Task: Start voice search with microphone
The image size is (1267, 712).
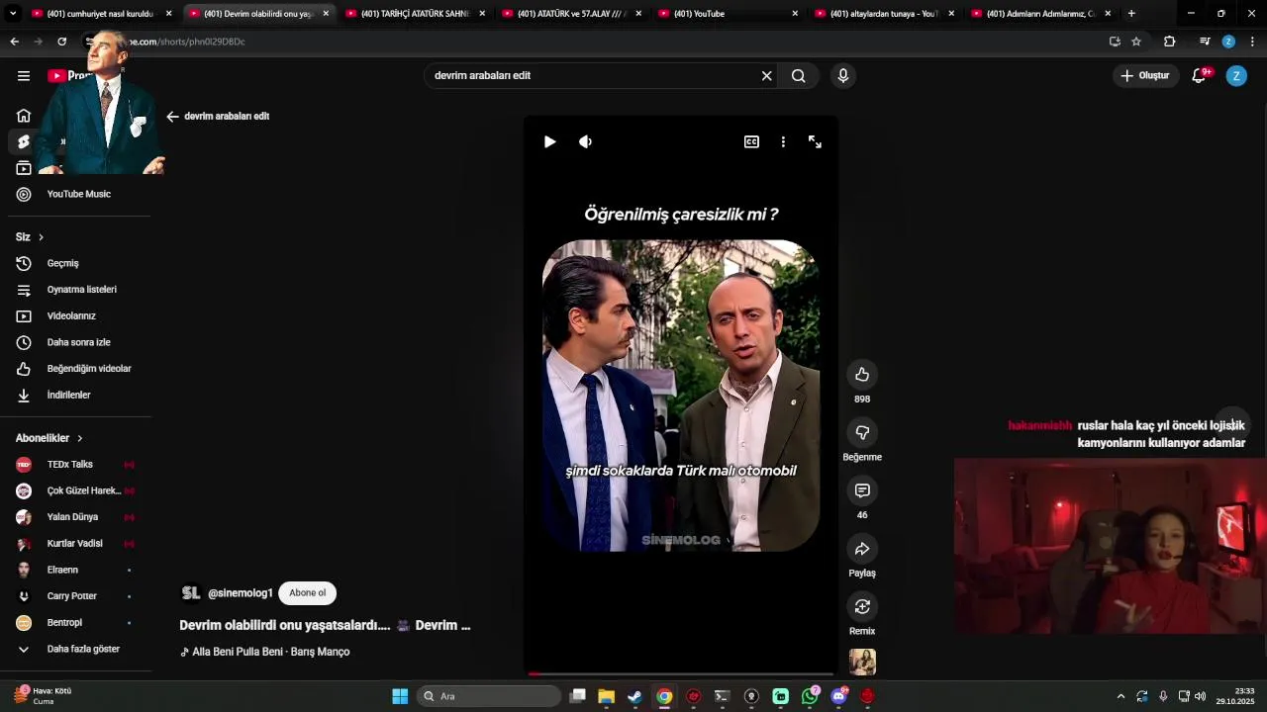Action: (842, 75)
